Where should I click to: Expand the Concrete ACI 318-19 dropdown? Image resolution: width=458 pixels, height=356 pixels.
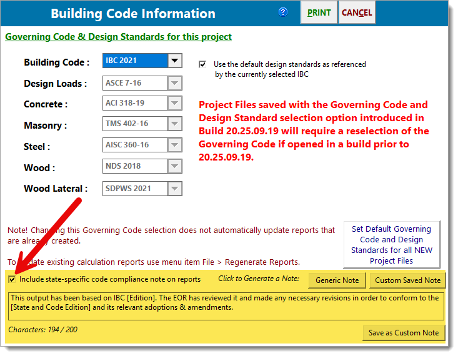coord(175,103)
